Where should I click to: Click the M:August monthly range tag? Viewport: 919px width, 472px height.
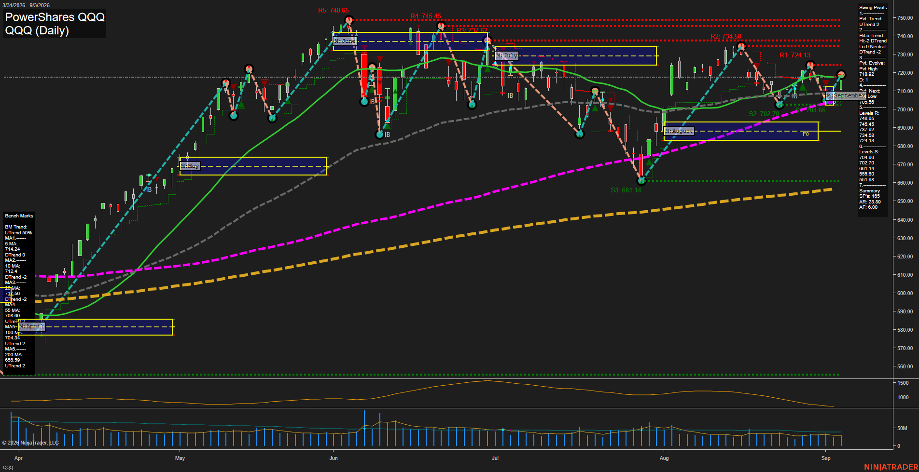(679, 131)
